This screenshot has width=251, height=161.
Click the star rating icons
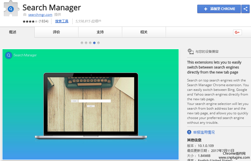point(30,21)
